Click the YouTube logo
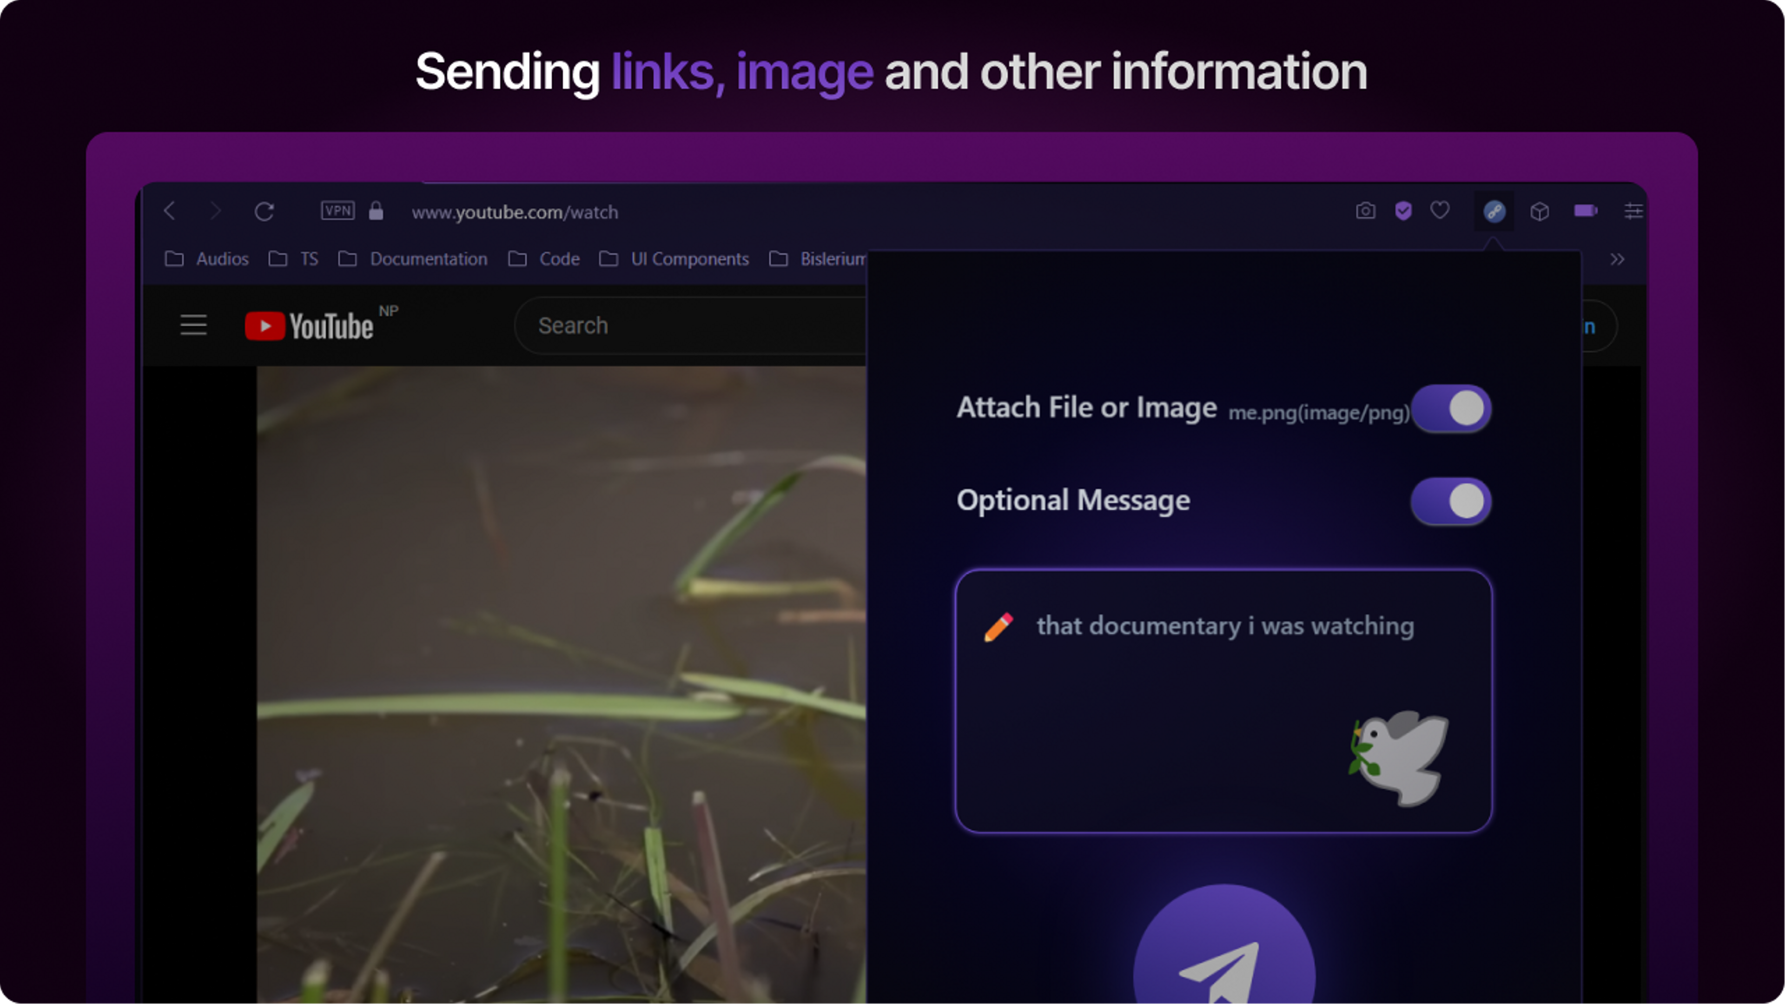 tap(309, 326)
